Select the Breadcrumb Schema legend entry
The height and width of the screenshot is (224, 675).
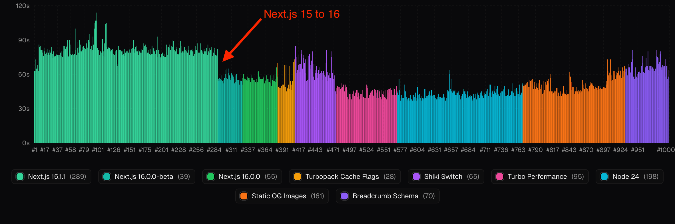pyautogui.click(x=387, y=196)
